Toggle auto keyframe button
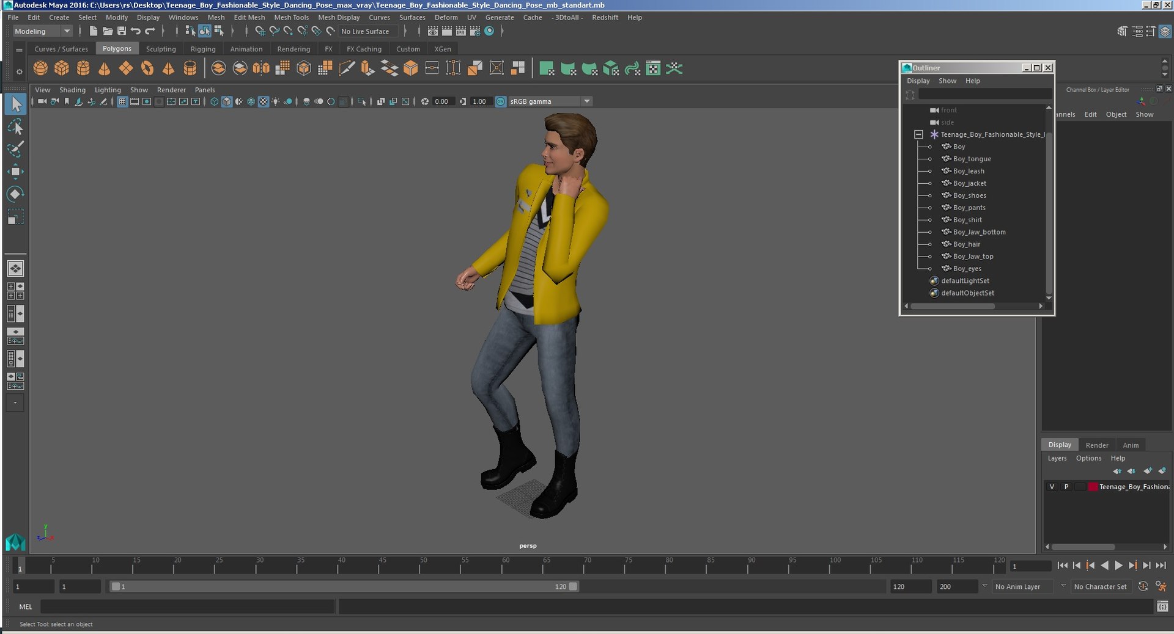1174x634 pixels. (1143, 586)
